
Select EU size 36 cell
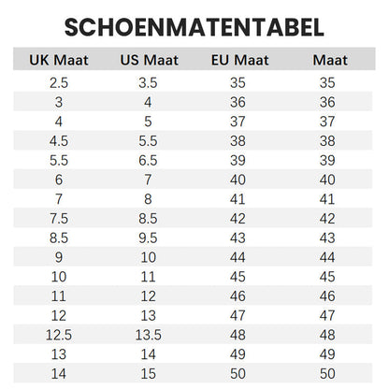pos(238,102)
